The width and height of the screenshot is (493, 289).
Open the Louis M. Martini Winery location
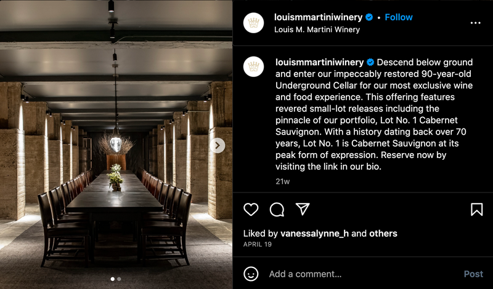point(317,30)
